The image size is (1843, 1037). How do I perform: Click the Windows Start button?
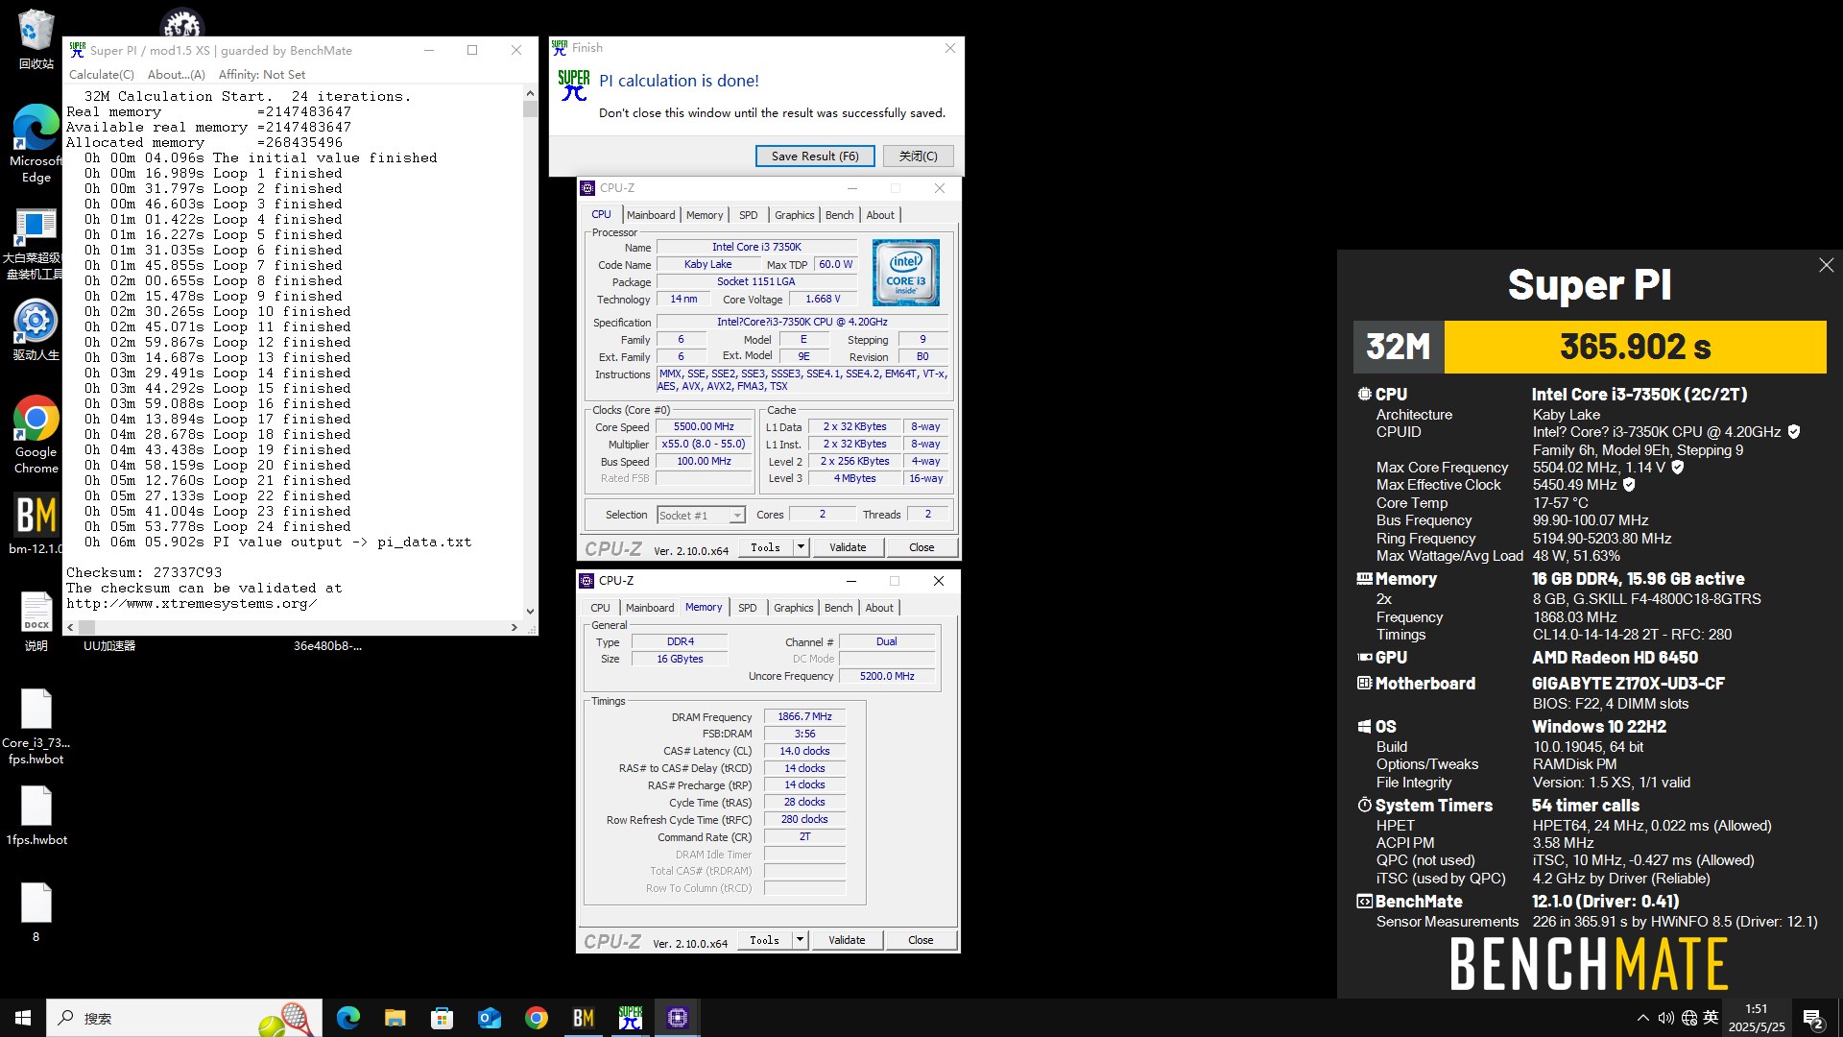[x=23, y=1018]
